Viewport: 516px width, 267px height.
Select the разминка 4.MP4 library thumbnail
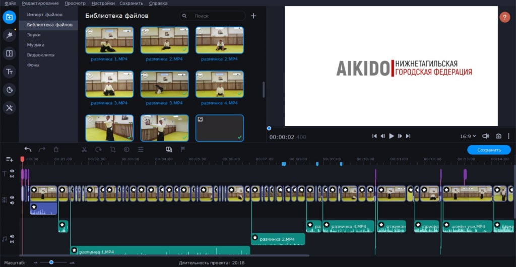click(x=220, y=84)
